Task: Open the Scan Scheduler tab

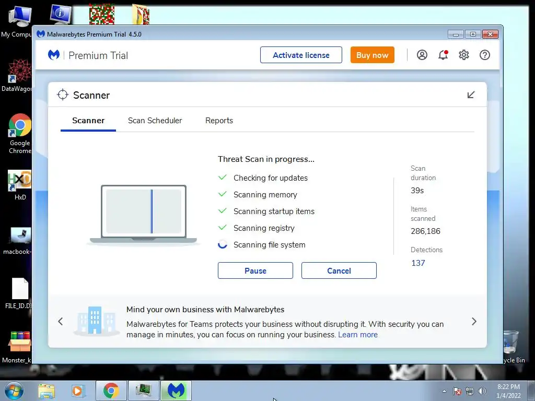Action: click(x=155, y=121)
